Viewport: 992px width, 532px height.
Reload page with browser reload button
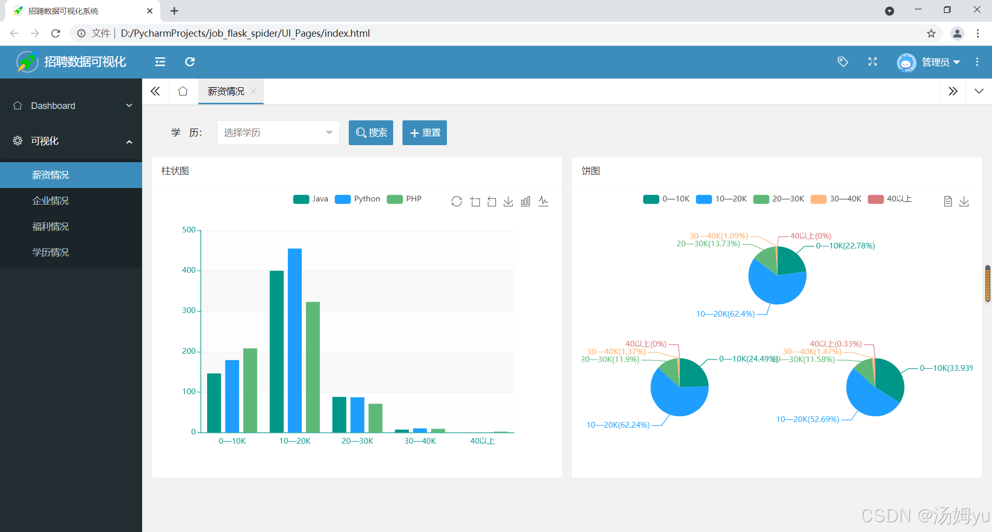56,34
